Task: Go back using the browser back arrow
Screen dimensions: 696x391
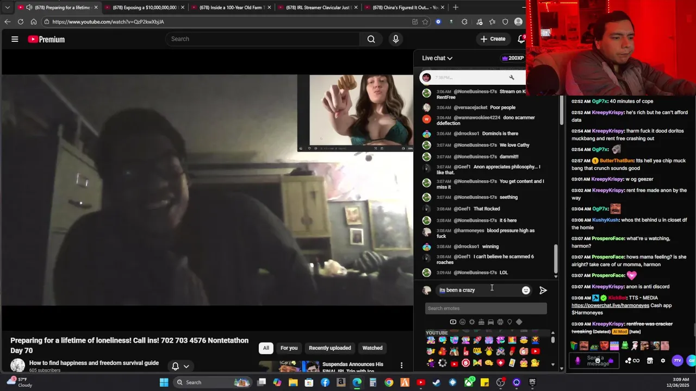Action: 7,22
